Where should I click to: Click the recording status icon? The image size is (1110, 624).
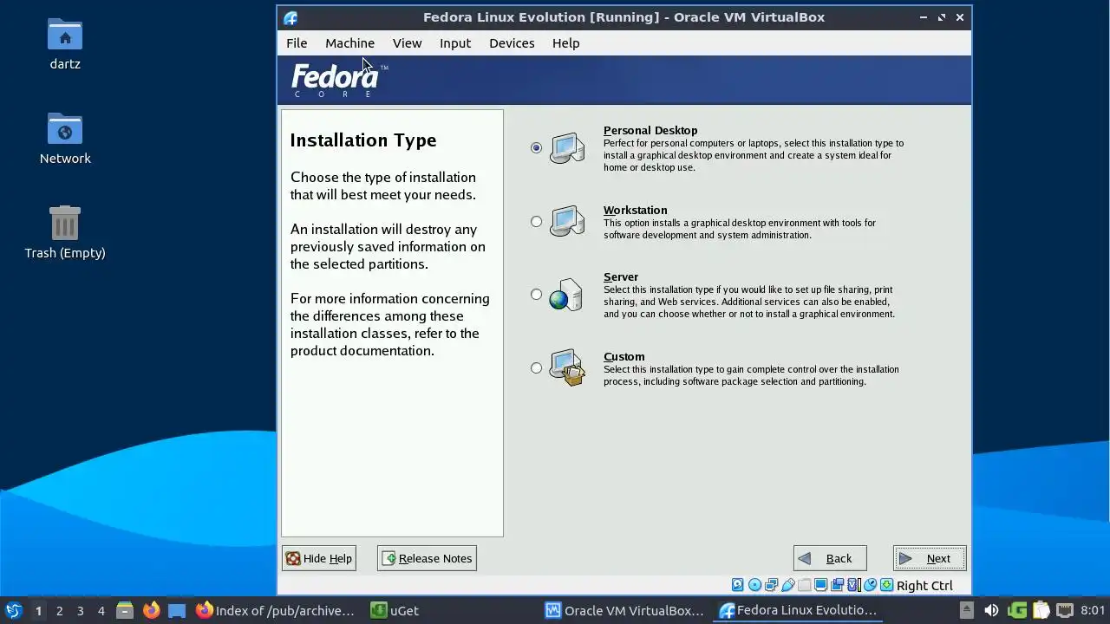tap(837, 585)
